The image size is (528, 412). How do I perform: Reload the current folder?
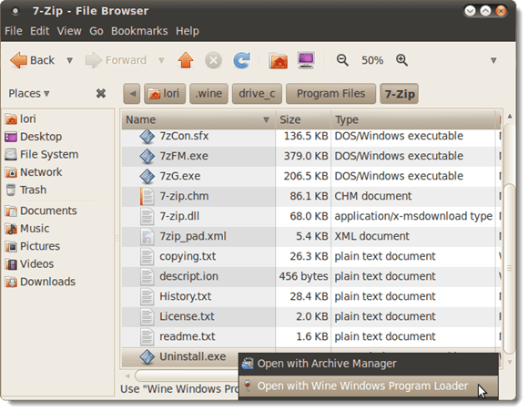point(242,61)
